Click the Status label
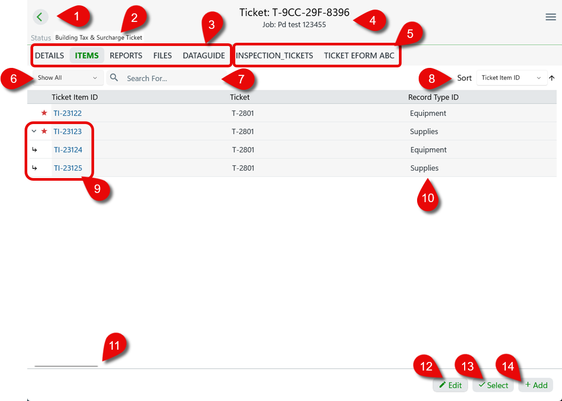Image resolution: width=562 pixels, height=401 pixels. 41,37
